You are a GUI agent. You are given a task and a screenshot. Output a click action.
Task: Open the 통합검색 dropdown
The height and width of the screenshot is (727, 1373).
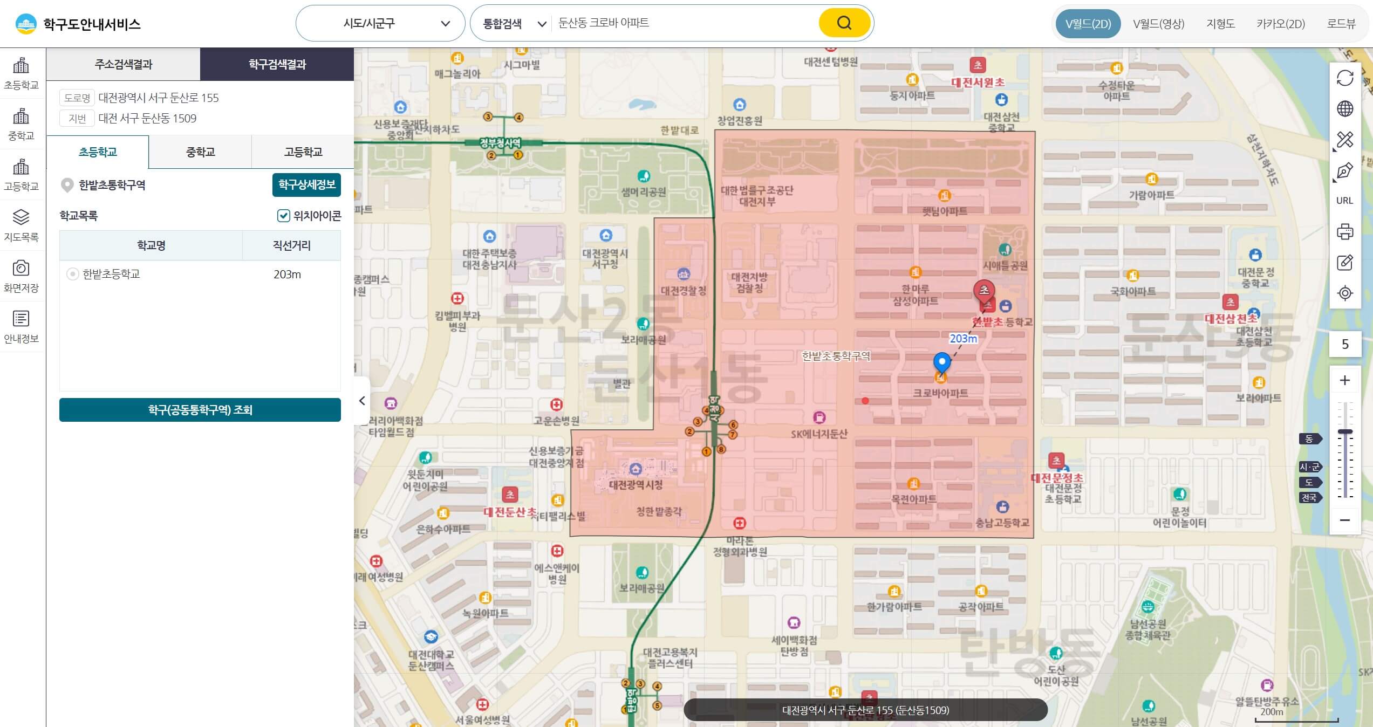(514, 24)
